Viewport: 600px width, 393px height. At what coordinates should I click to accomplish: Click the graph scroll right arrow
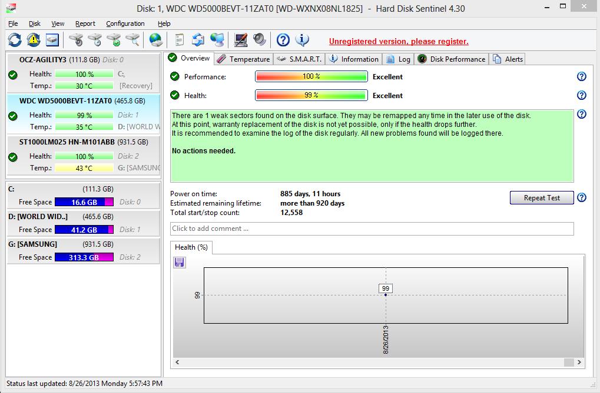pyautogui.click(x=579, y=362)
